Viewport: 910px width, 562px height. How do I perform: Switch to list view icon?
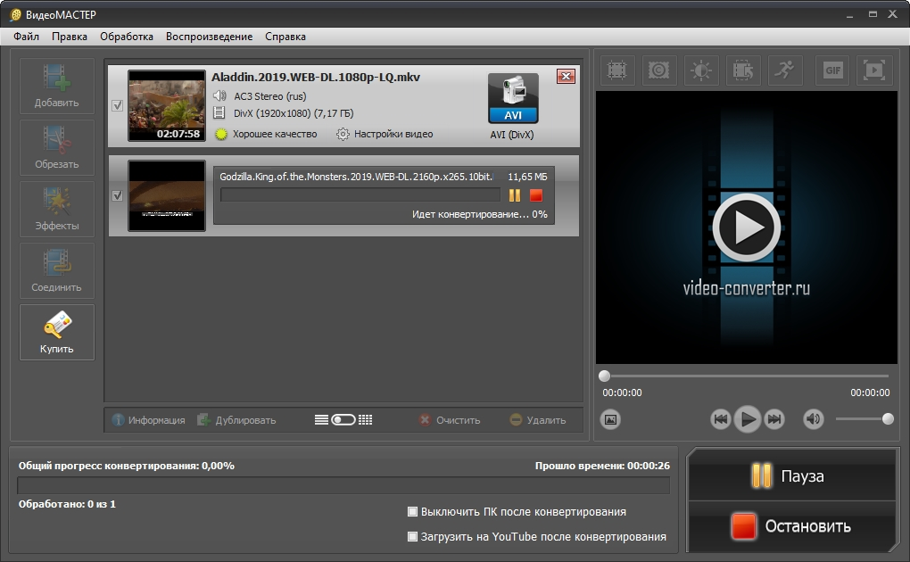tap(321, 420)
